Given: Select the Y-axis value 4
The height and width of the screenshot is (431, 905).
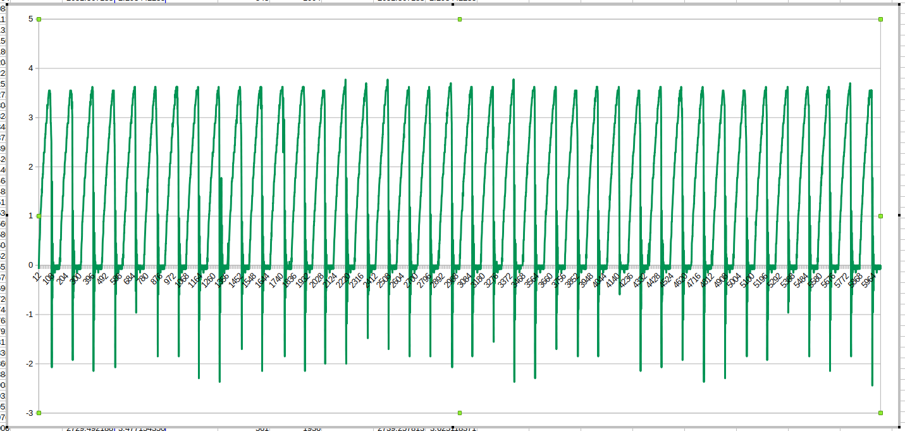Looking at the screenshot, I should tap(30, 68).
